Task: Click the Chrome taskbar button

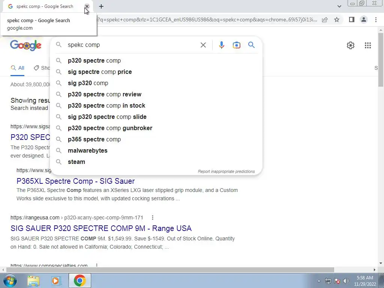Action: [80, 280]
